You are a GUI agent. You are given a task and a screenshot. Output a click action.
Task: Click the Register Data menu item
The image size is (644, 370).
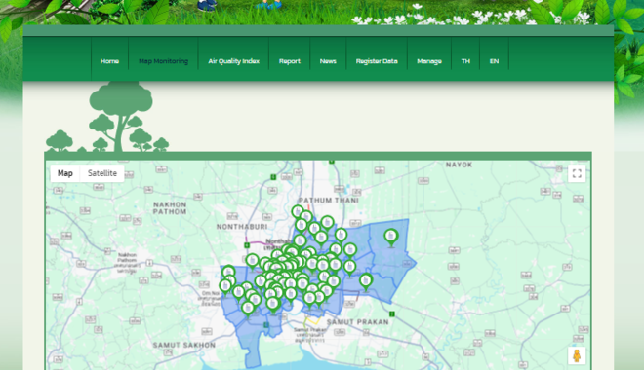click(377, 61)
